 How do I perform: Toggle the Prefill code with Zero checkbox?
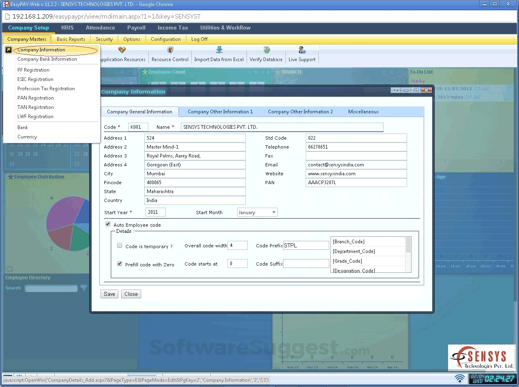tap(120, 264)
